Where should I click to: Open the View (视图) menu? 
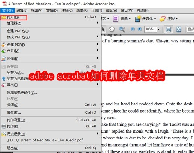(37, 10)
